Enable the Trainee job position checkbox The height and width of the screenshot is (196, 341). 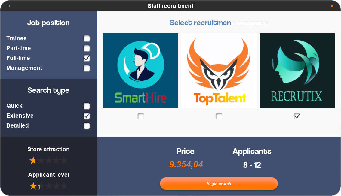[x=87, y=38]
